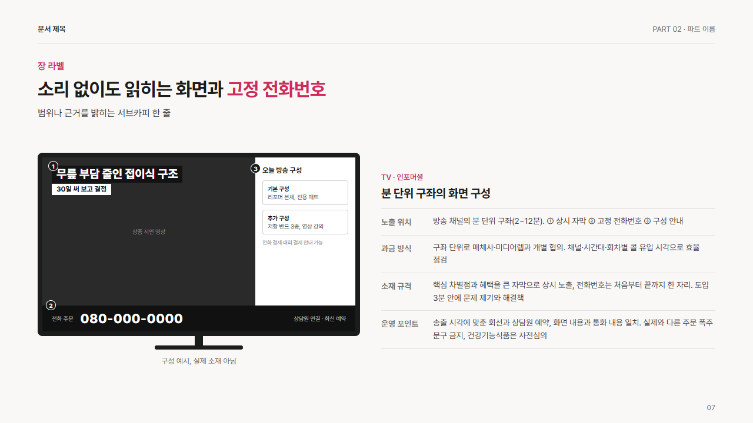Select the phone number "080-000-0000"
The image size is (753, 423).
131,319
